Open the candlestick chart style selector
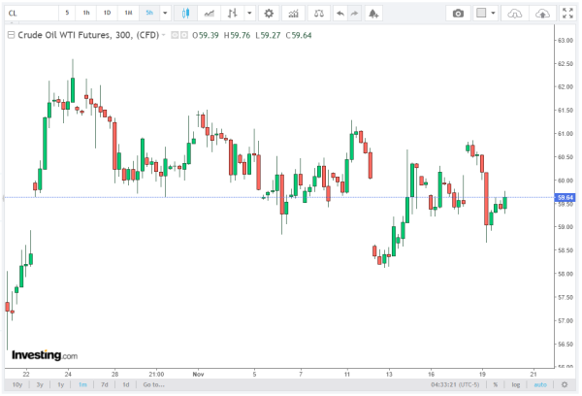Viewport: 582px width, 396px height. (x=184, y=13)
